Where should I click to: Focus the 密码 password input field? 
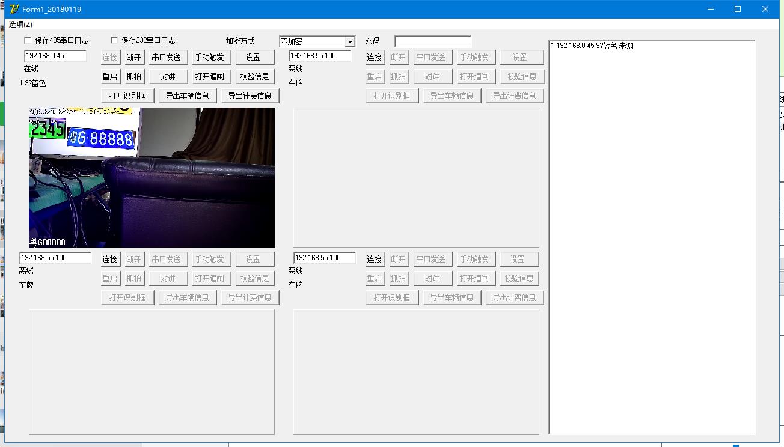pos(432,41)
